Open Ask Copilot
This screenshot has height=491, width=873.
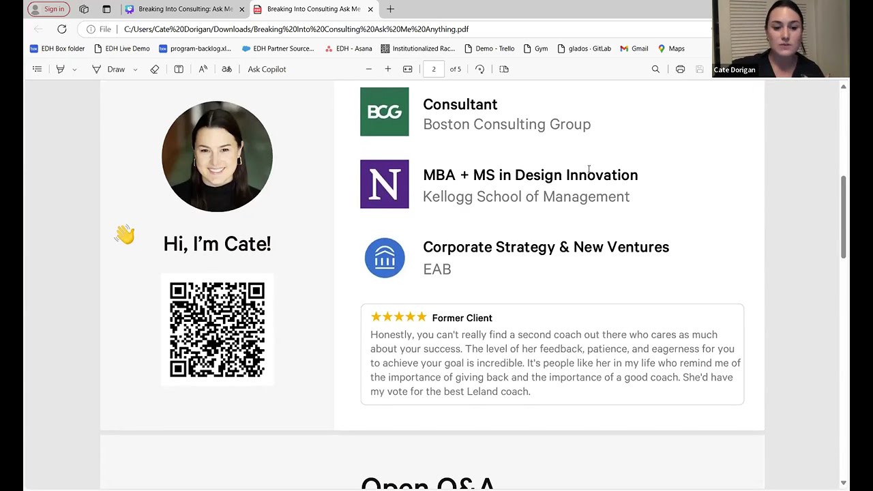point(267,69)
